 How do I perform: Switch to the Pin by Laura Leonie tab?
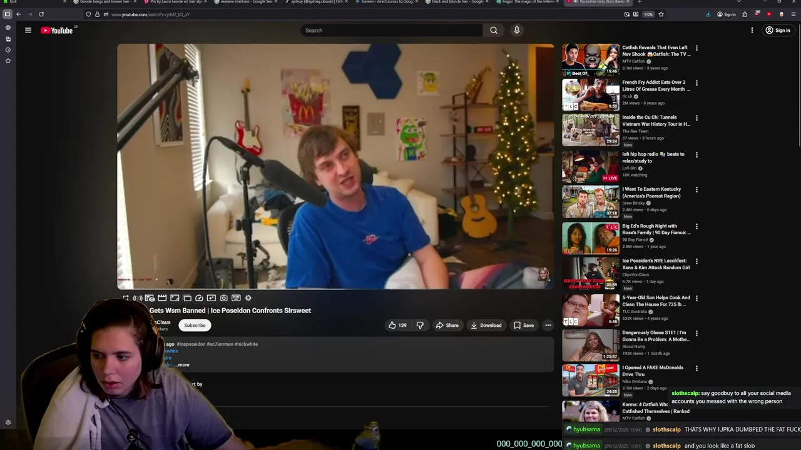175,2
